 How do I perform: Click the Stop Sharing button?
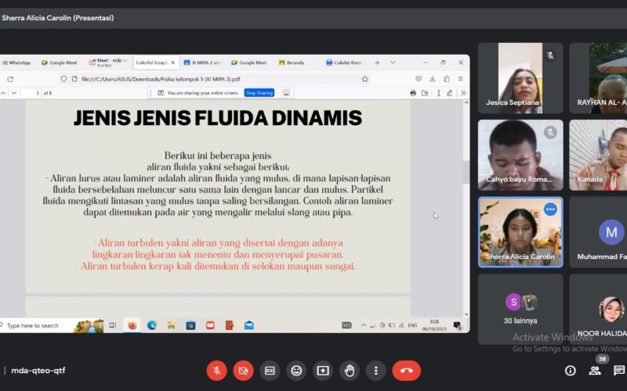259,92
